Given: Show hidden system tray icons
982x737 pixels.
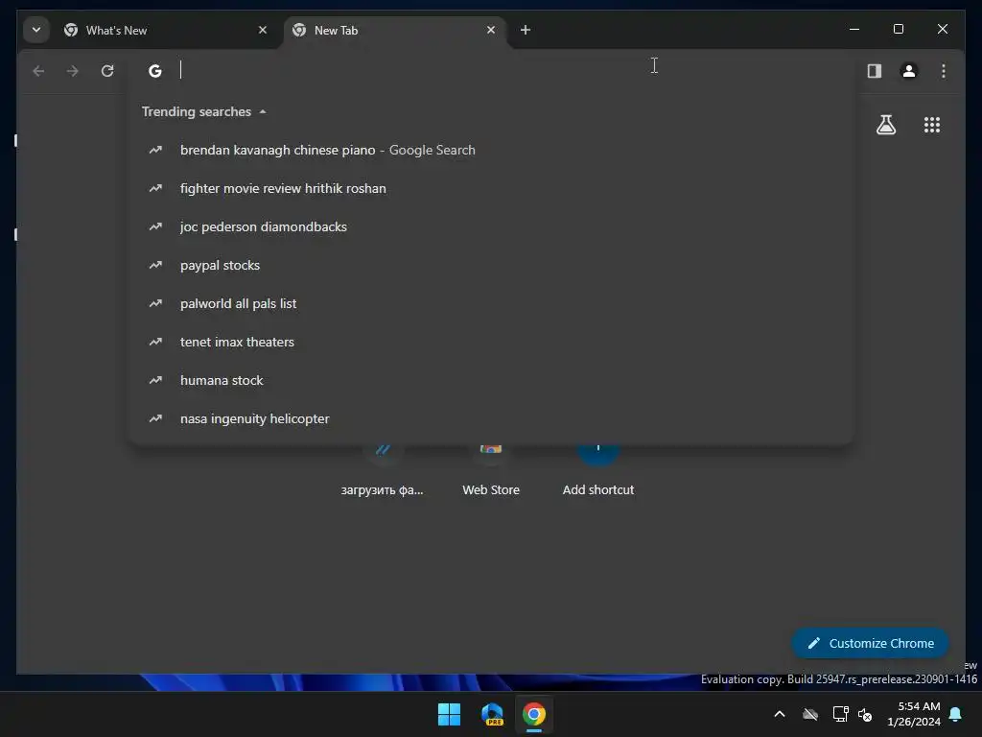Looking at the screenshot, I should pyautogui.click(x=780, y=714).
